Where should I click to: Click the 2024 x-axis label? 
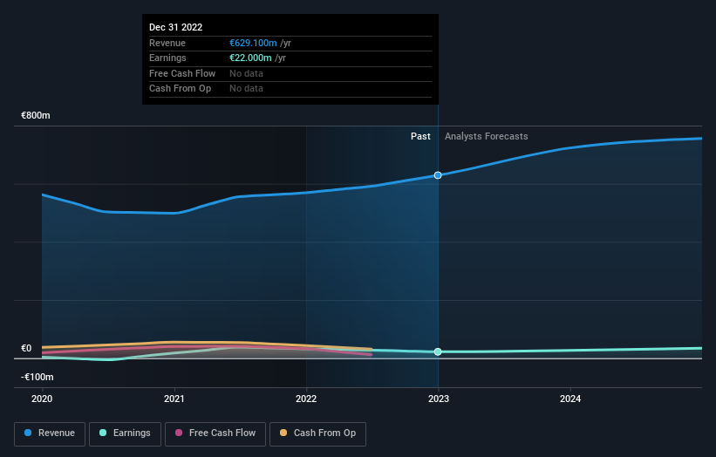[570, 399]
